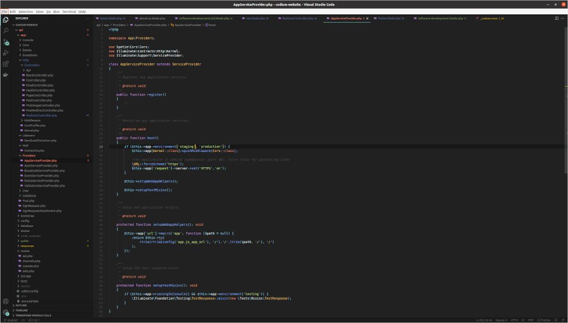Screen dimensions: 568x323
Task: Switch to software-development-old.blade.php tab
Action: 204,18
